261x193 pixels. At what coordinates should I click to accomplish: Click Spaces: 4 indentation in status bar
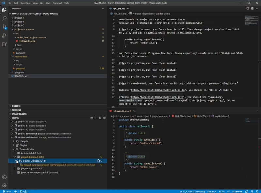[212, 191]
